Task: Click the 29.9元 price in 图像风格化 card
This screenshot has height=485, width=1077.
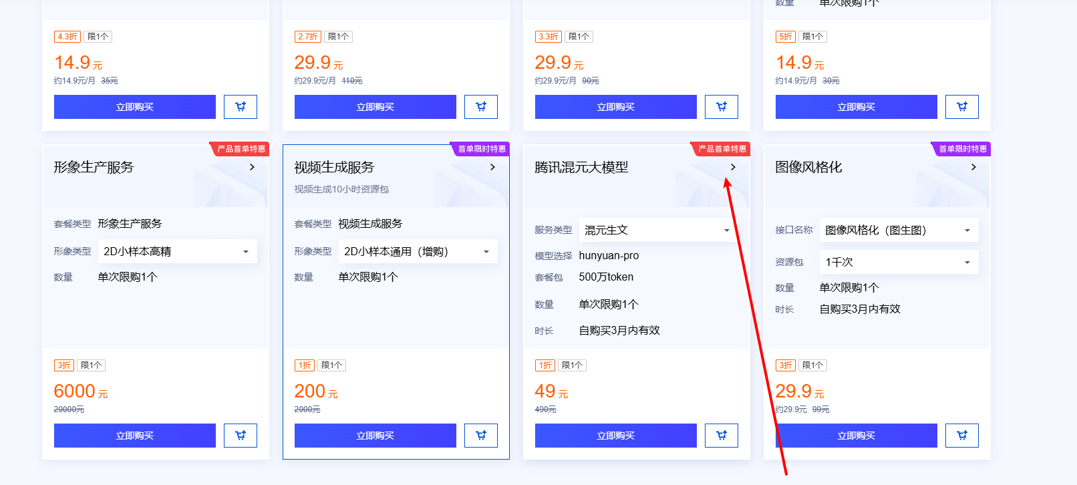Action: tap(800, 391)
